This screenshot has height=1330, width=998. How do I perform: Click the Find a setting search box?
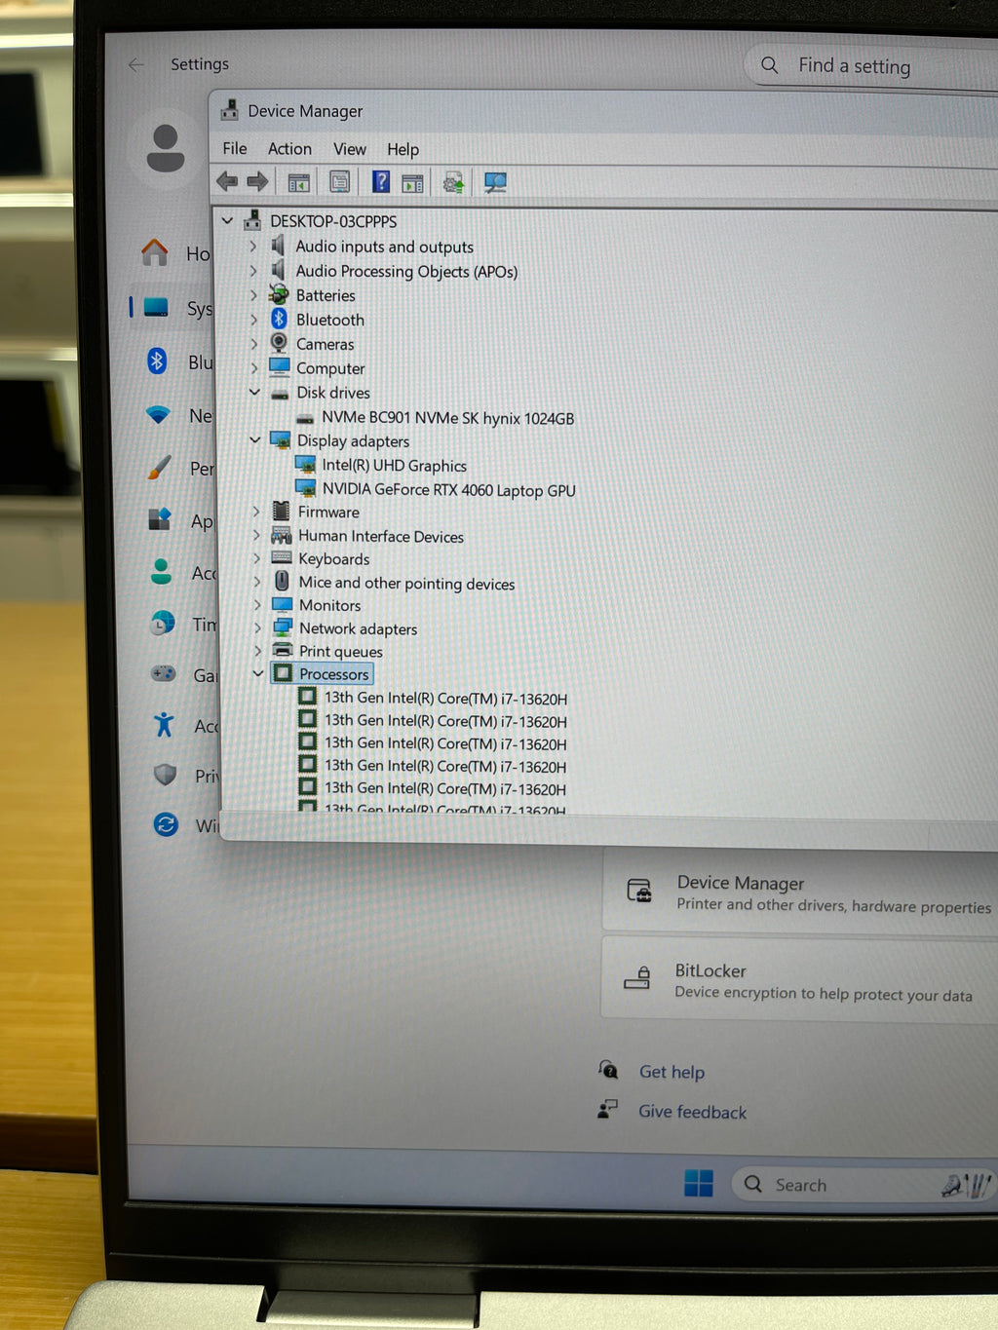[x=870, y=66]
